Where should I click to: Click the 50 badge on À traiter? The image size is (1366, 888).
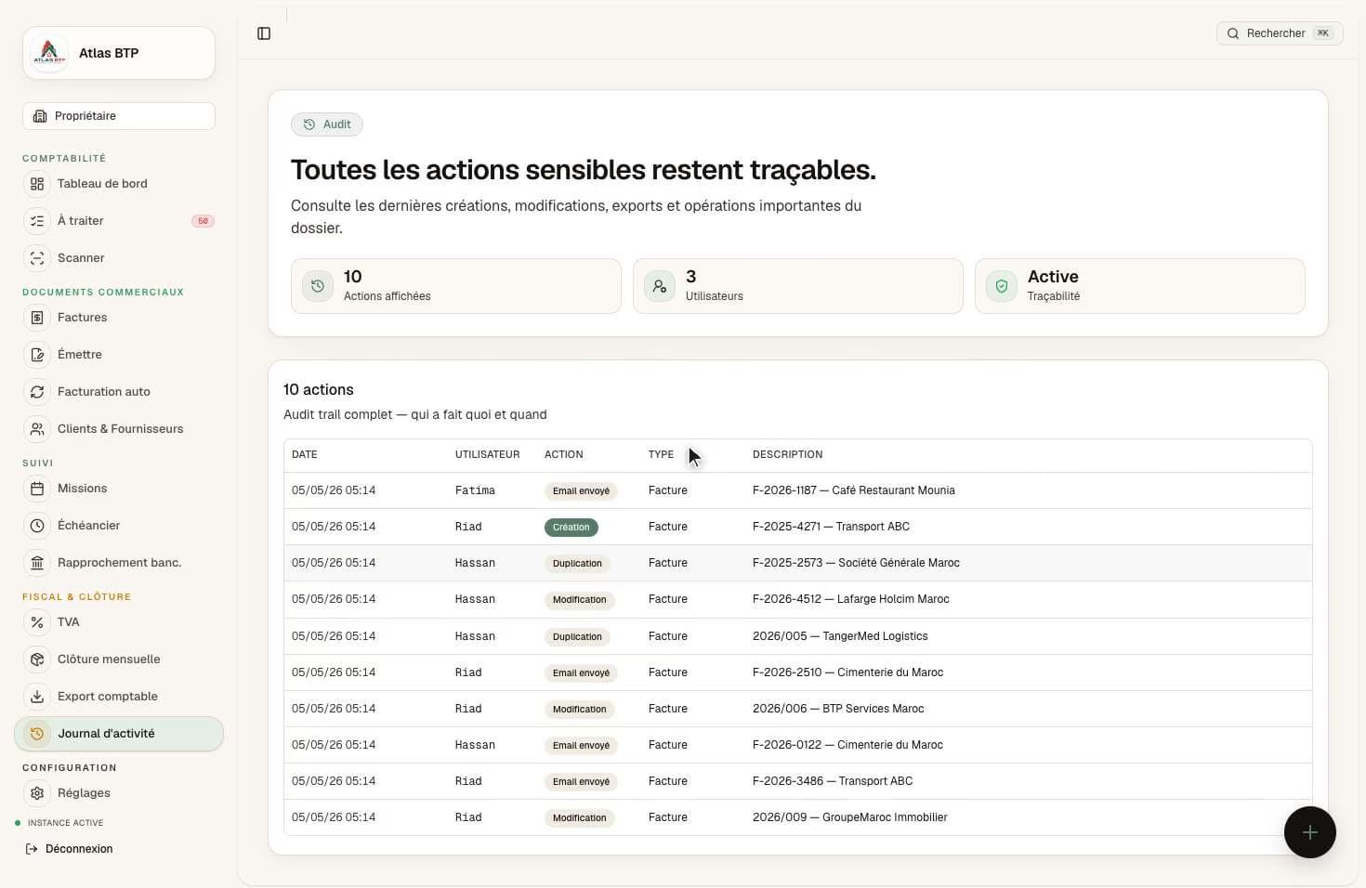tap(203, 221)
